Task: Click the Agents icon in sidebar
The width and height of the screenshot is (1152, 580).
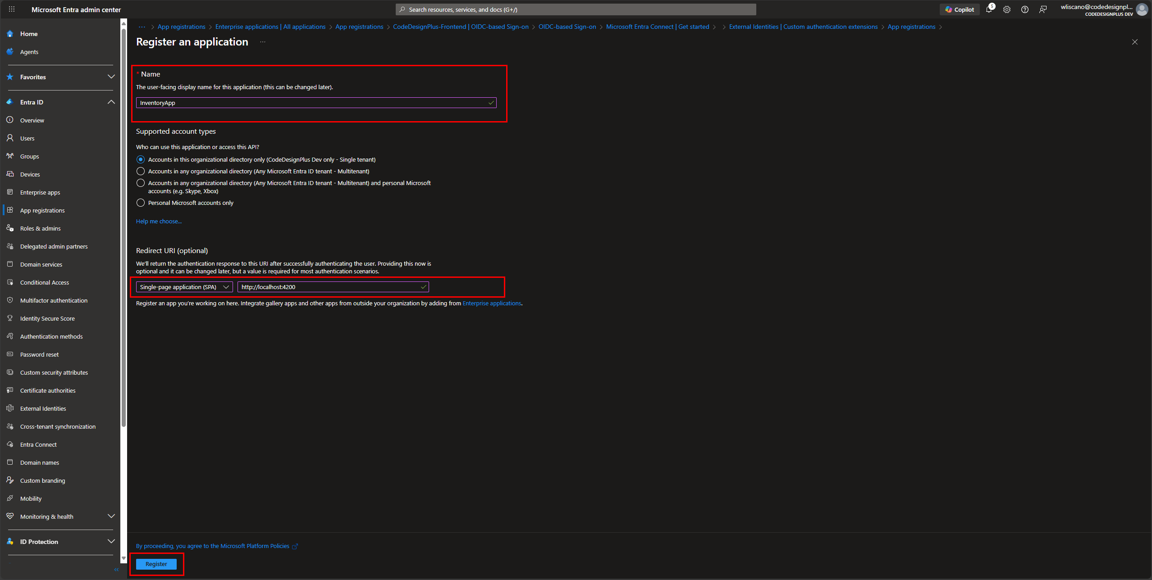Action: tap(10, 52)
